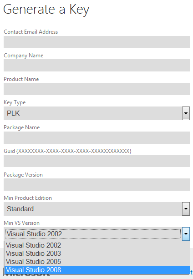Focus the Contact Email Address input field
Viewport: 193px width, 279px height.
96,42
